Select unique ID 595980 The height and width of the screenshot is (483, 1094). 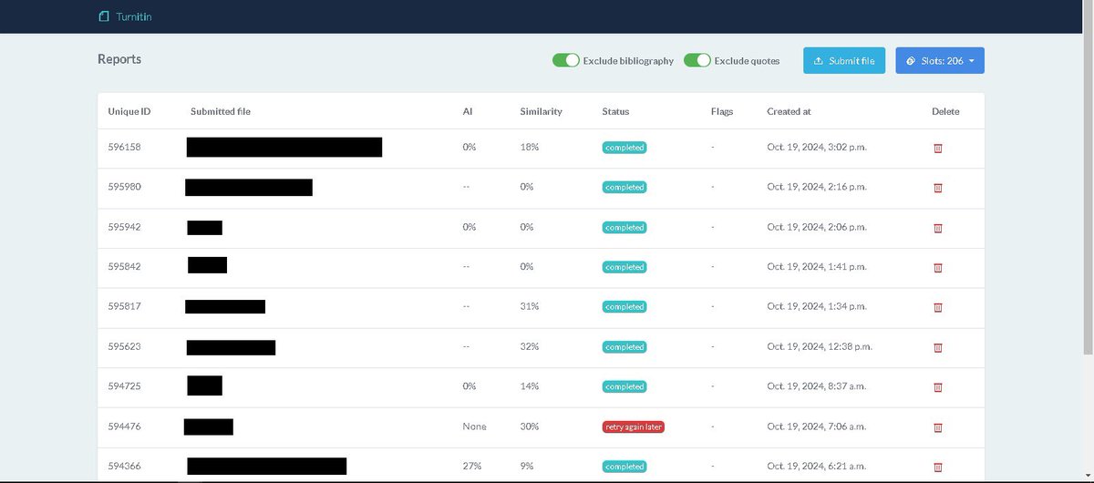pyautogui.click(x=124, y=187)
